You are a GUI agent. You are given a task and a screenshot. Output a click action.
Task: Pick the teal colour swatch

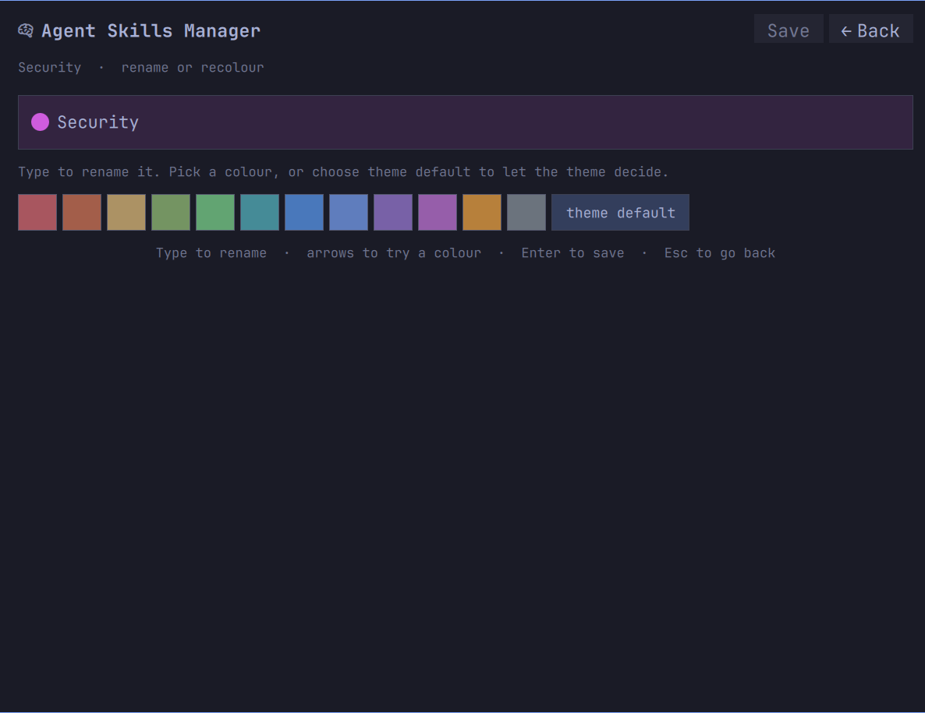point(260,212)
